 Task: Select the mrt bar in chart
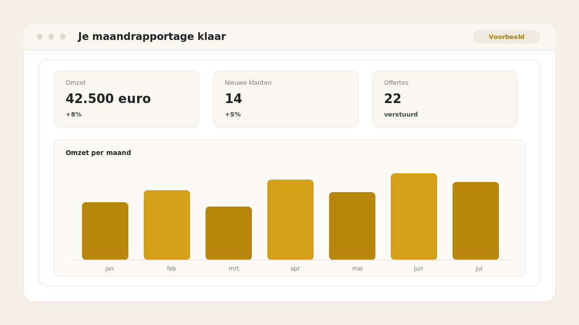point(229,233)
